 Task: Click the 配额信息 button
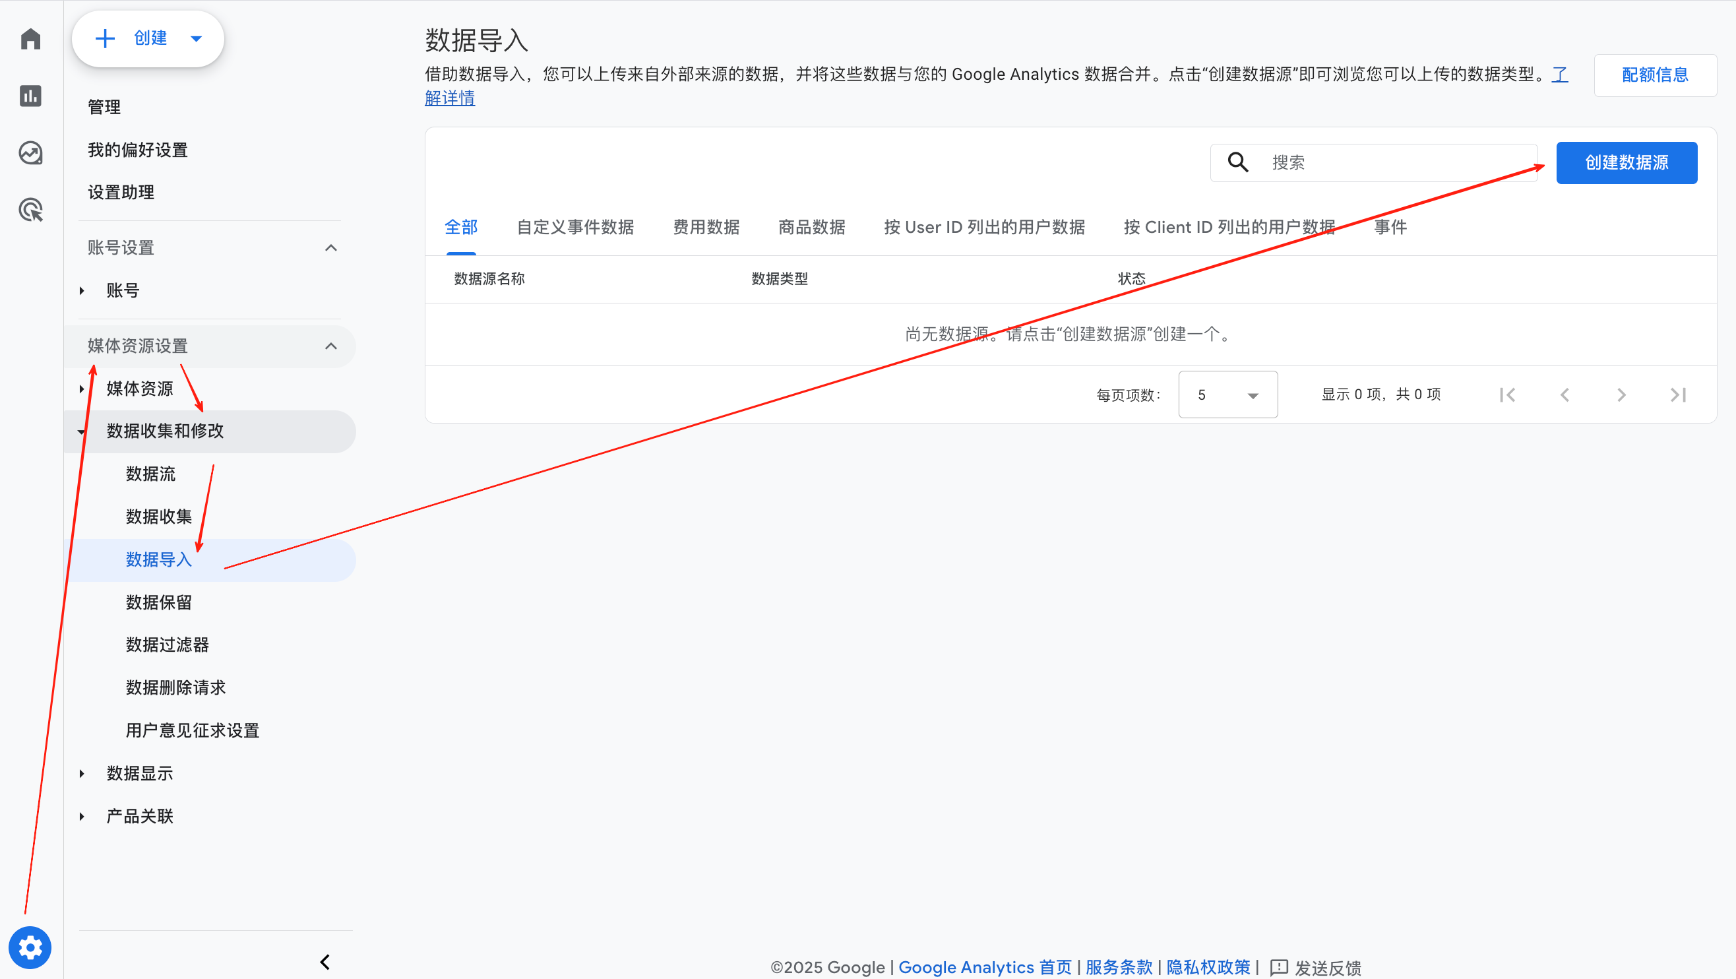point(1654,75)
